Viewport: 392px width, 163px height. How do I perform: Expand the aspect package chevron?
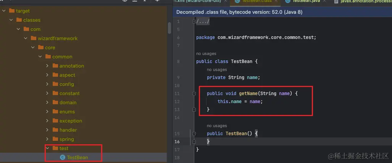[47, 75]
